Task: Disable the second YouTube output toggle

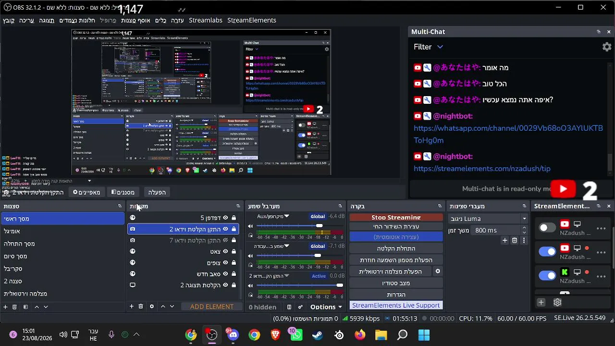Action: (x=547, y=251)
